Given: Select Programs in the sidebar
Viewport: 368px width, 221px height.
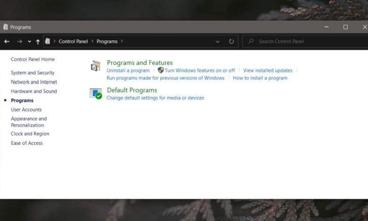Looking at the screenshot, I should (x=22, y=101).
